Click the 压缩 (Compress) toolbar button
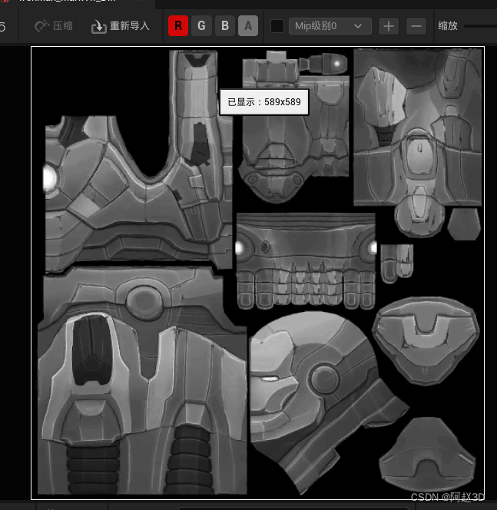 click(54, 26)
